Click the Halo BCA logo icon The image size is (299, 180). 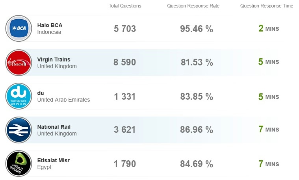click(19, 28)
